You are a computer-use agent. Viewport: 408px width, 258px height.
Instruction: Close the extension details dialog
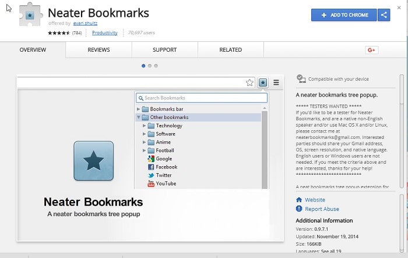pos(399,8)
